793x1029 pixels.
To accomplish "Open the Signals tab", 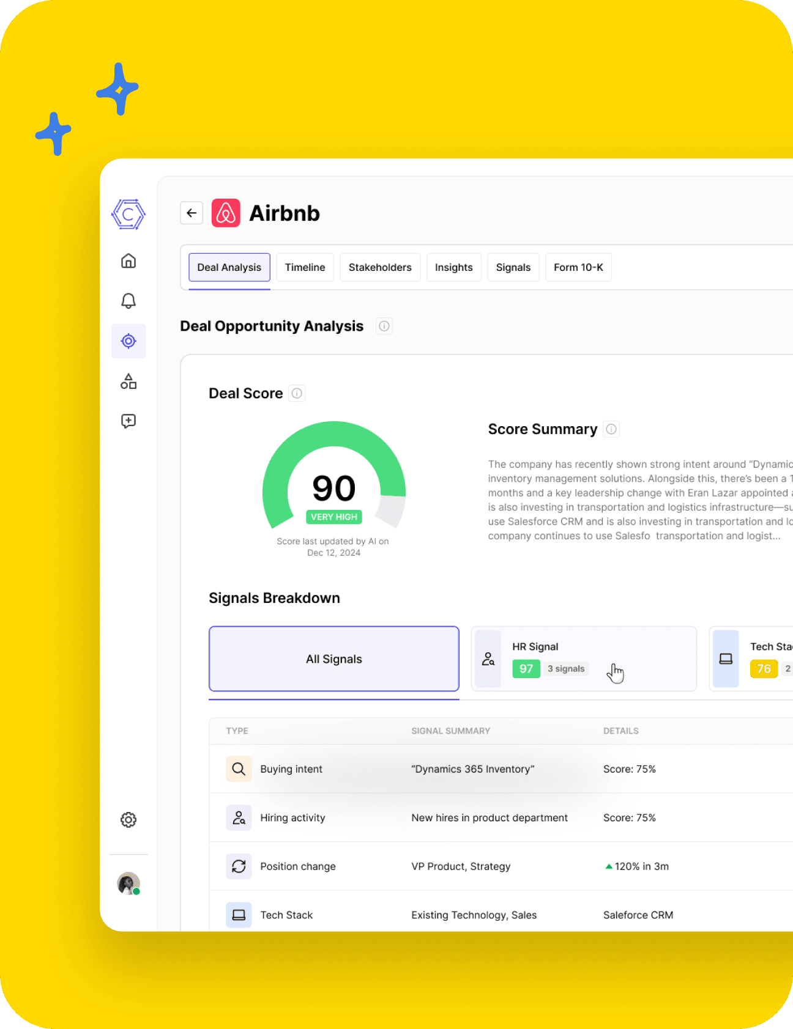I will 513,267.
